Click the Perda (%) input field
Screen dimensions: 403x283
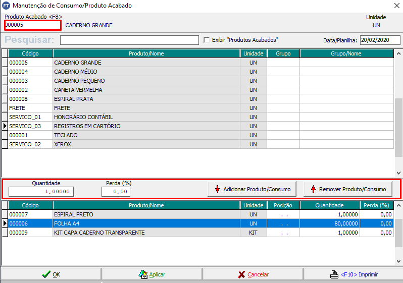point(116,192)
